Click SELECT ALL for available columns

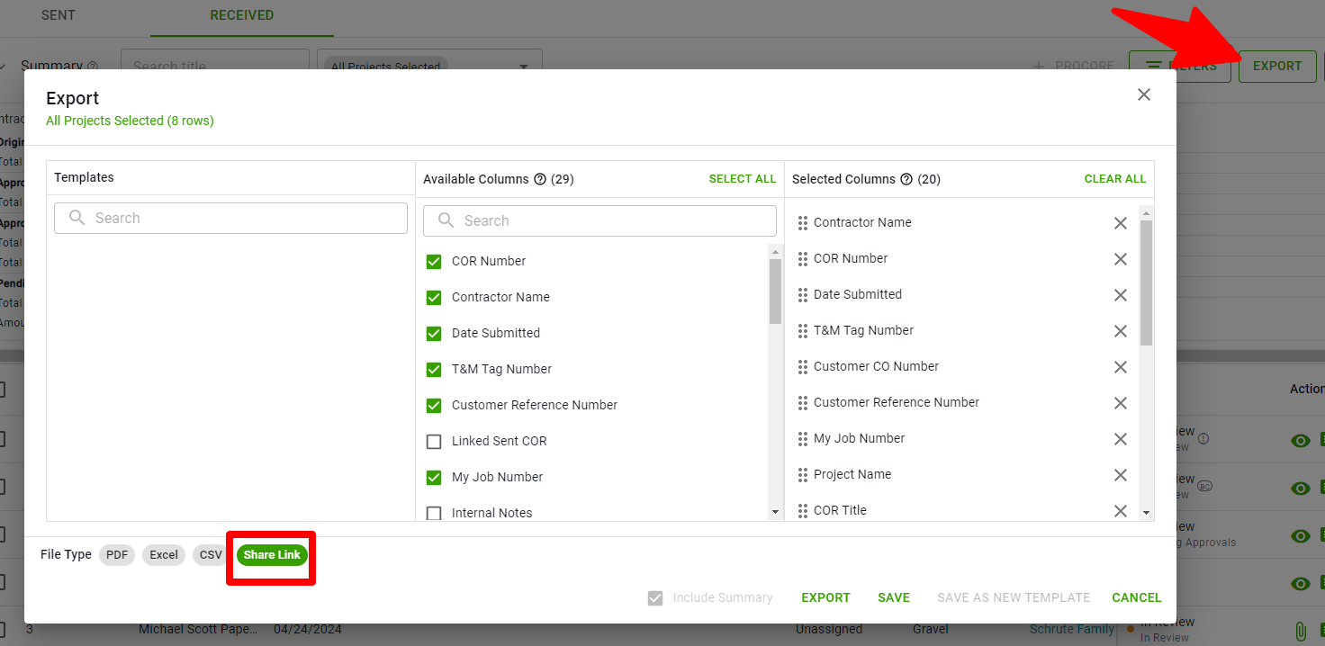click(742, 179)
